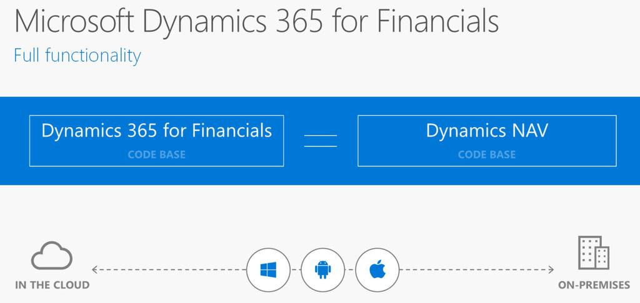640x303 pixels.
Task: Click the on-premises building icon
Action: [594, 252]
